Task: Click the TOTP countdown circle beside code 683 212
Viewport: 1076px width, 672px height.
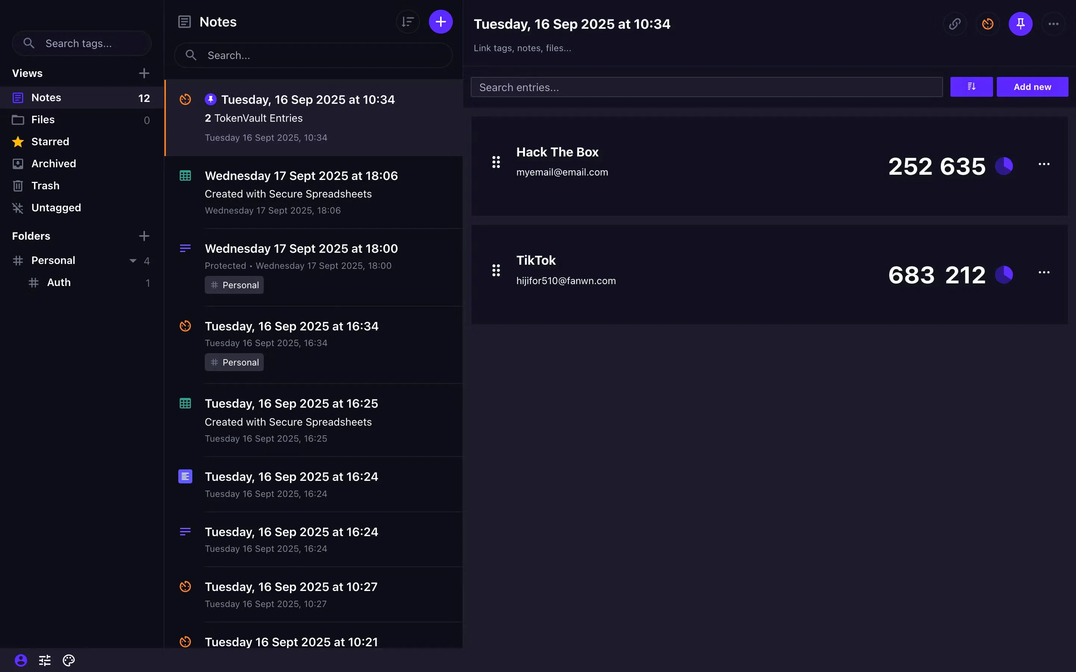Action: coord(1004,274)
